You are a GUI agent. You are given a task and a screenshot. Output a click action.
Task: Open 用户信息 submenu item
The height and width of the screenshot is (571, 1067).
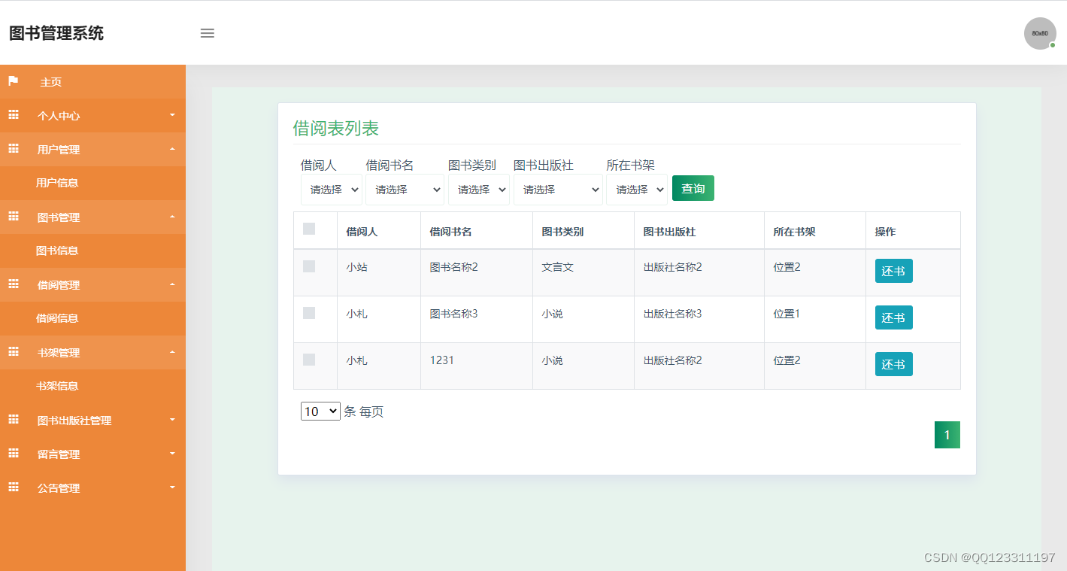(57, 183)
